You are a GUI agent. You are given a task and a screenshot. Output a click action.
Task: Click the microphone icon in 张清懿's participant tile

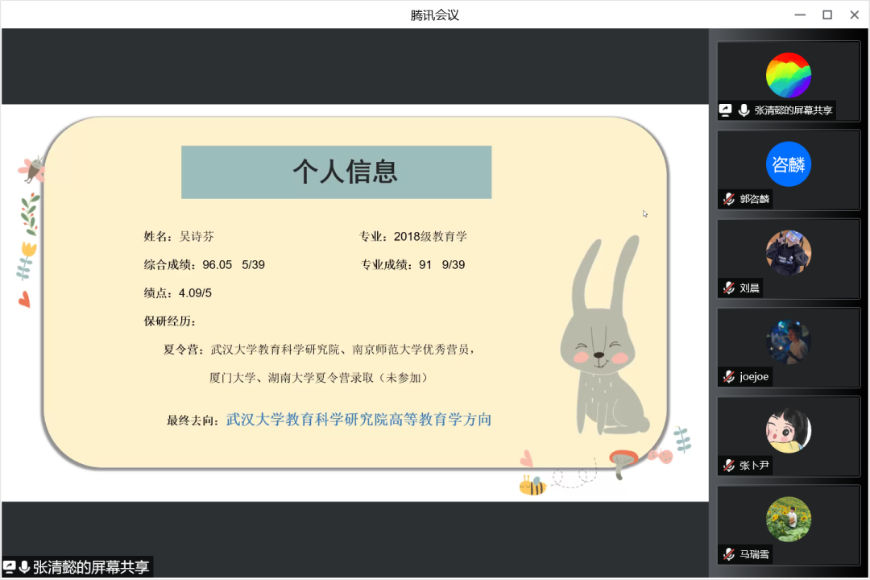pyautogui.click(x=743, y=110)
